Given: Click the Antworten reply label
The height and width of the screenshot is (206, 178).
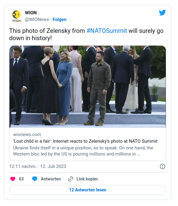Looking at the screenshot, I should pos(51,179).
